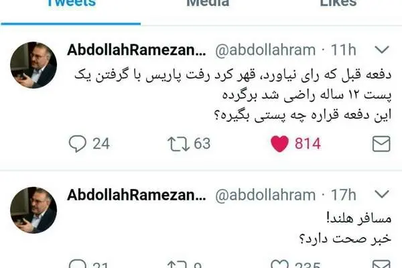The width and height of the screenshot is (402, 268).
Task: Open profile picture on the 17h tweet
Action: [x=33, y=210]
